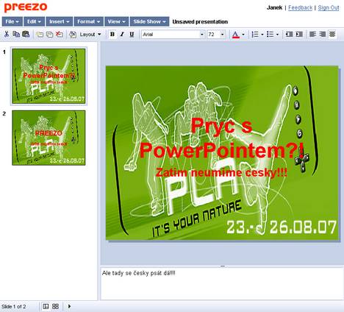Viewport: 344px width, 312px height.
Task: Click the Janek username
Action: point(274,7)
